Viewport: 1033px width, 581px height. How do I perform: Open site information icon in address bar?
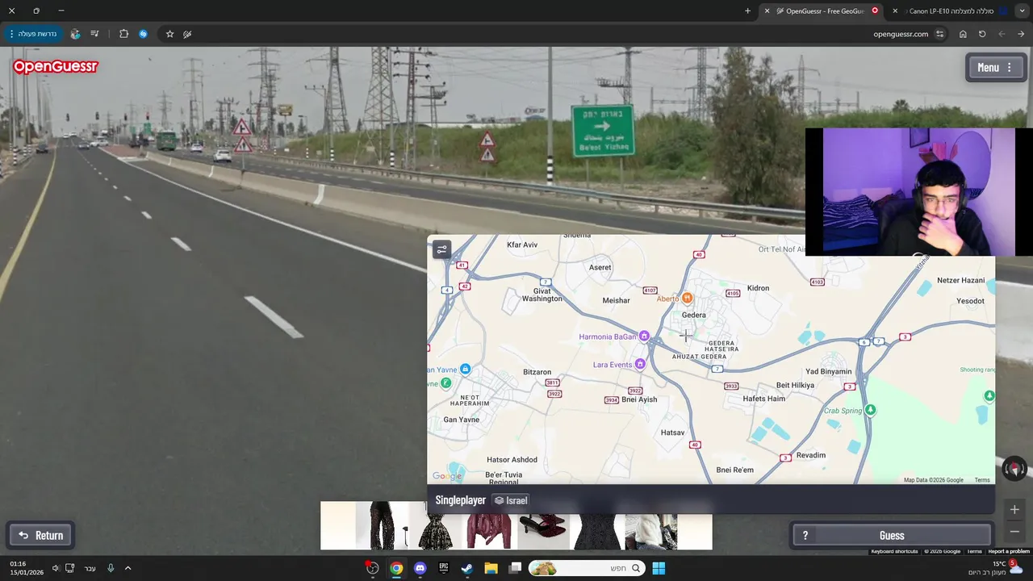click(x=940, y=34)
